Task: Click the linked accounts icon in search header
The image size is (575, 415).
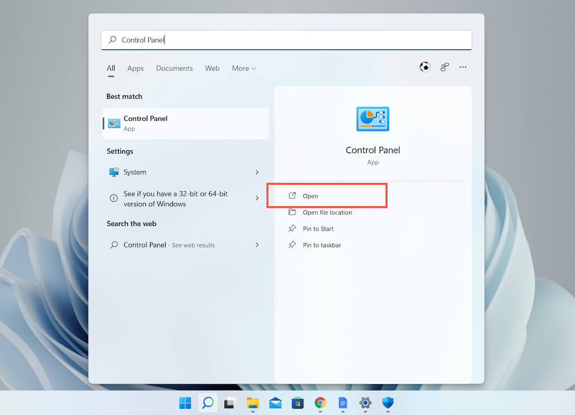Action: click(445, 67)
